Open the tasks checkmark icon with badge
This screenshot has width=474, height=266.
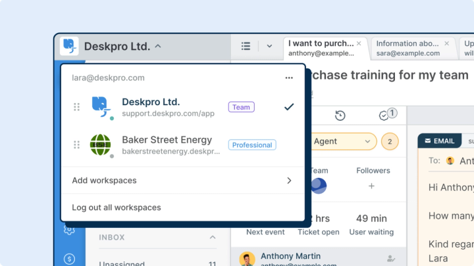pos(388,114)
